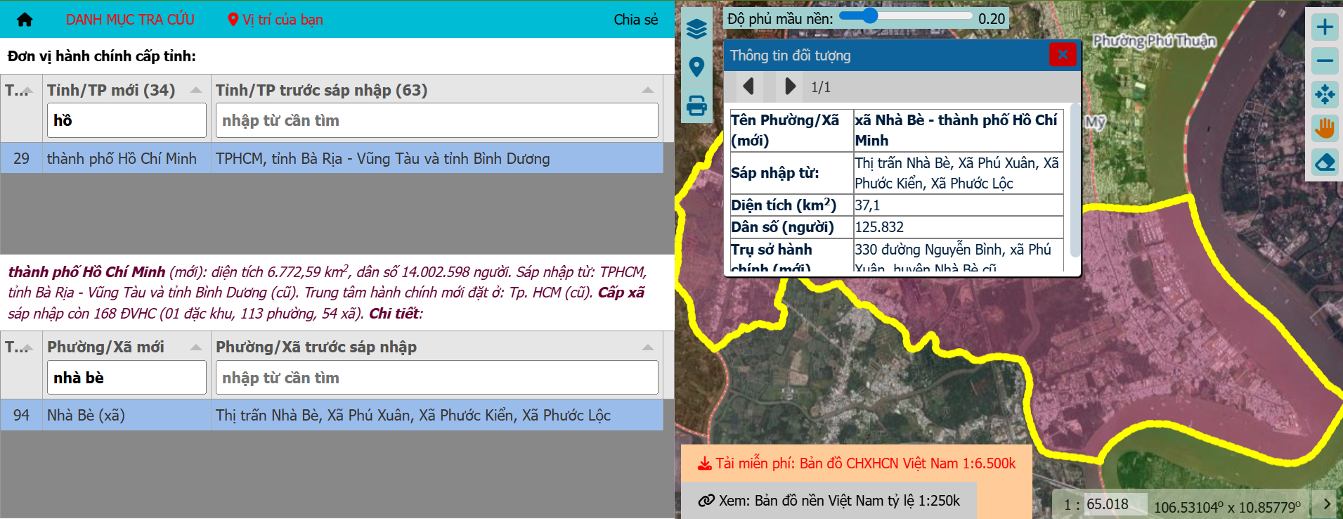Click Vị trí của bạn menu item
The width and height of the screenshot is (1343, 519).
tap(275, 20)
